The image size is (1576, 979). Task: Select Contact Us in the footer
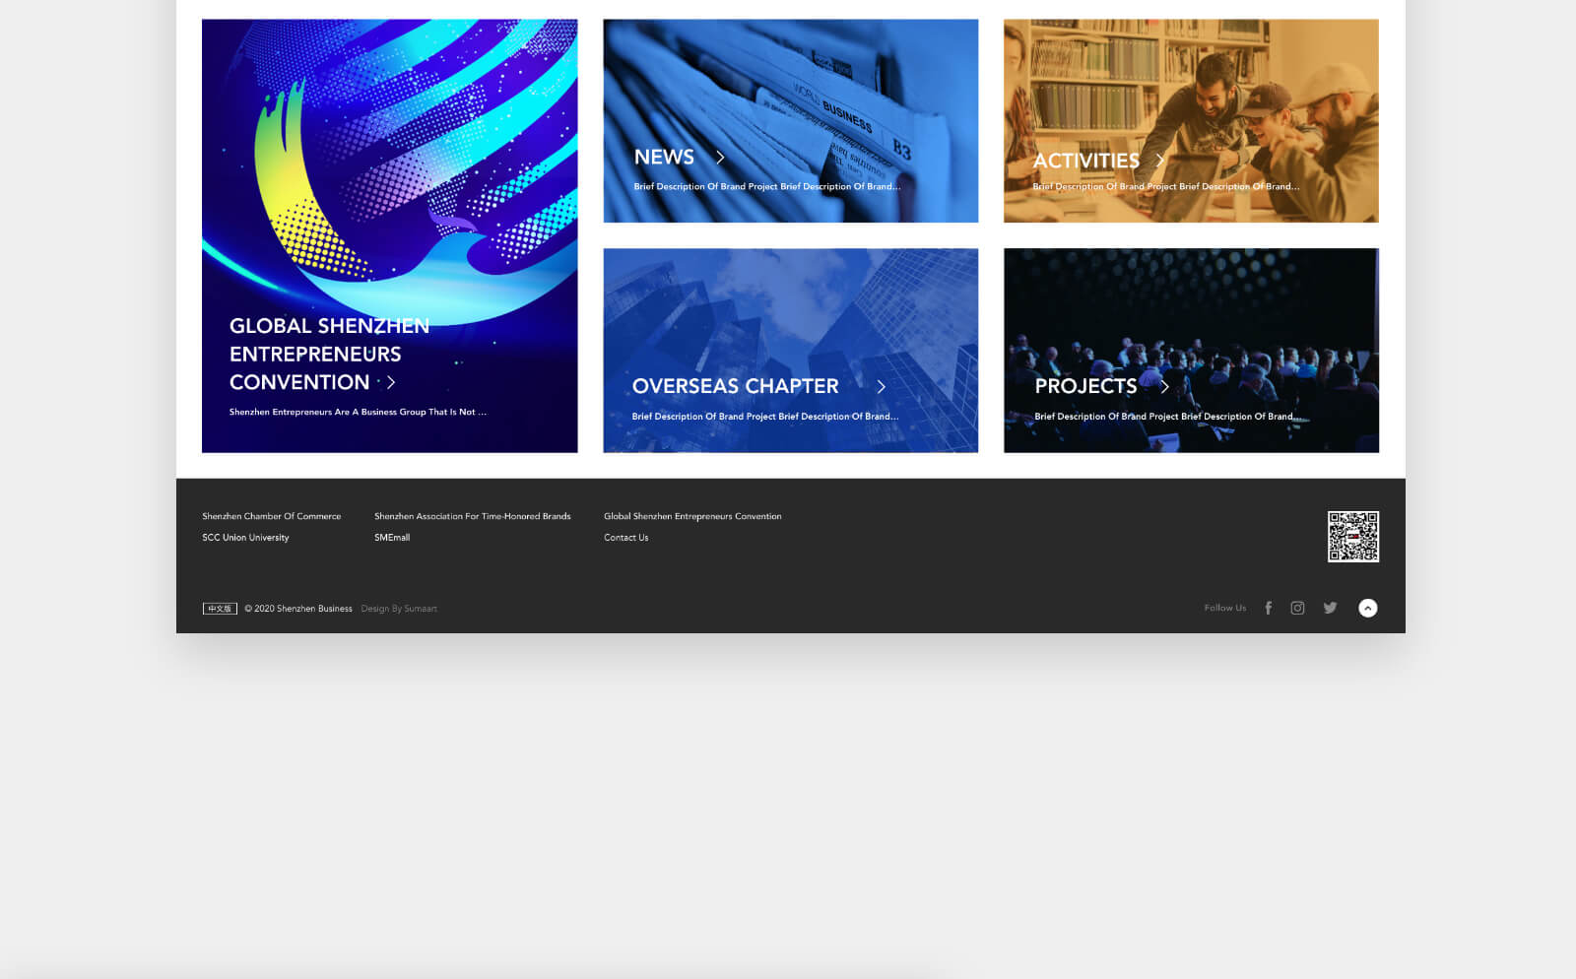pos(625,538)
